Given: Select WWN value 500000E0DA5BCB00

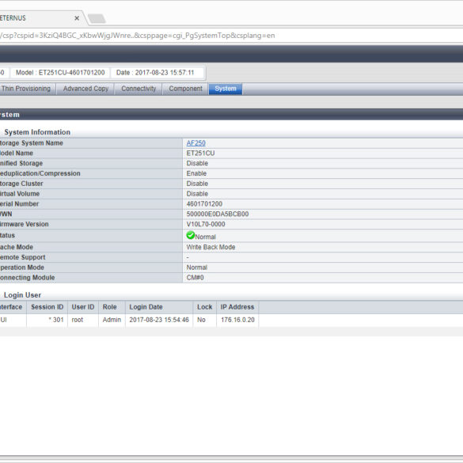Looking at the screenshot, I should (218, 214).
